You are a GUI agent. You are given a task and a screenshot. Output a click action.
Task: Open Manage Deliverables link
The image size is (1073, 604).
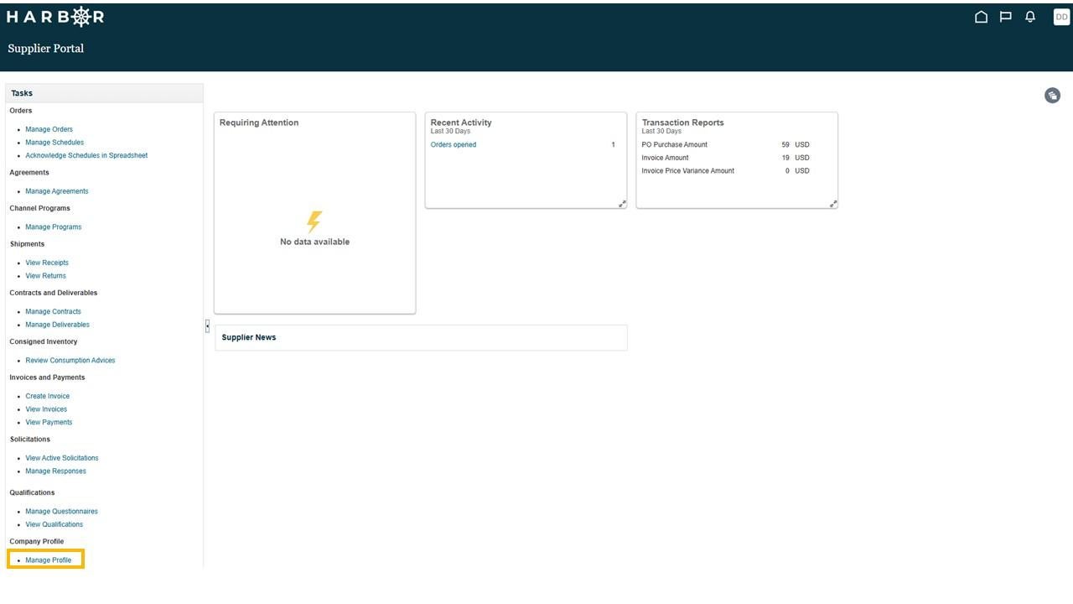point(57,325)
